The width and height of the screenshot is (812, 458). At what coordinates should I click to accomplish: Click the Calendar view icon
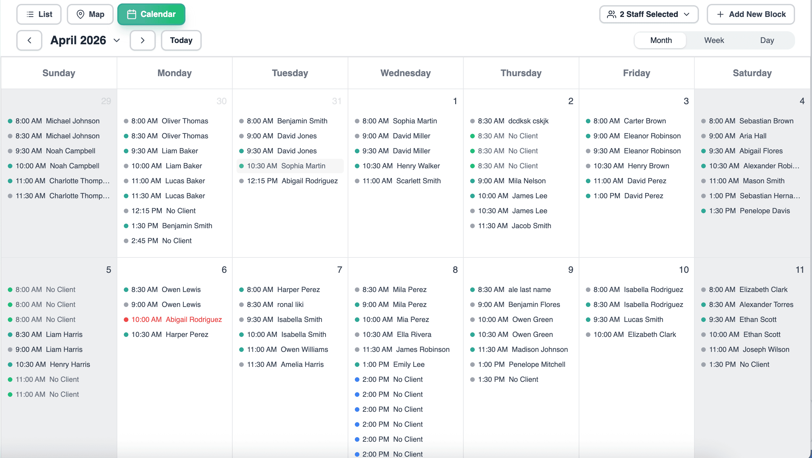tap(132, 14)
